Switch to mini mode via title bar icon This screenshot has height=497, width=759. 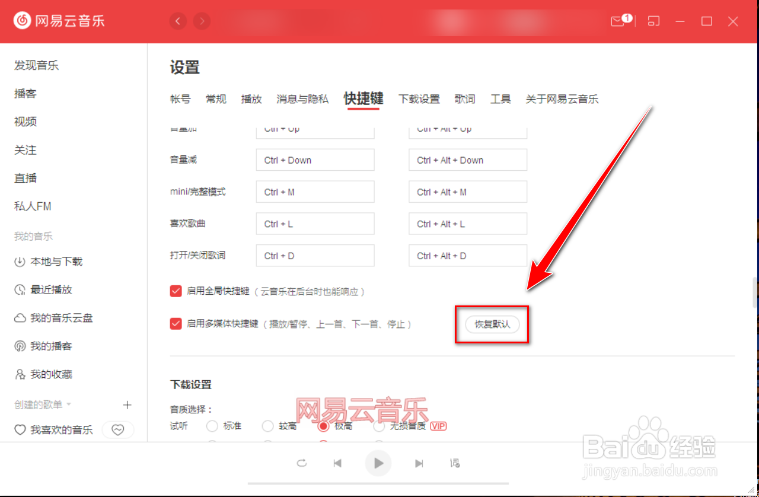[653, 21]
